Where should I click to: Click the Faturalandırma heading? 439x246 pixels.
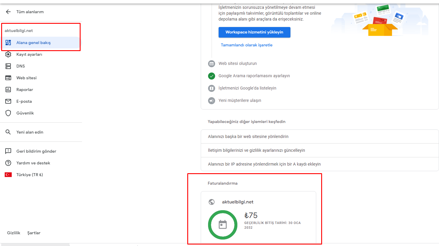(223, 183)
